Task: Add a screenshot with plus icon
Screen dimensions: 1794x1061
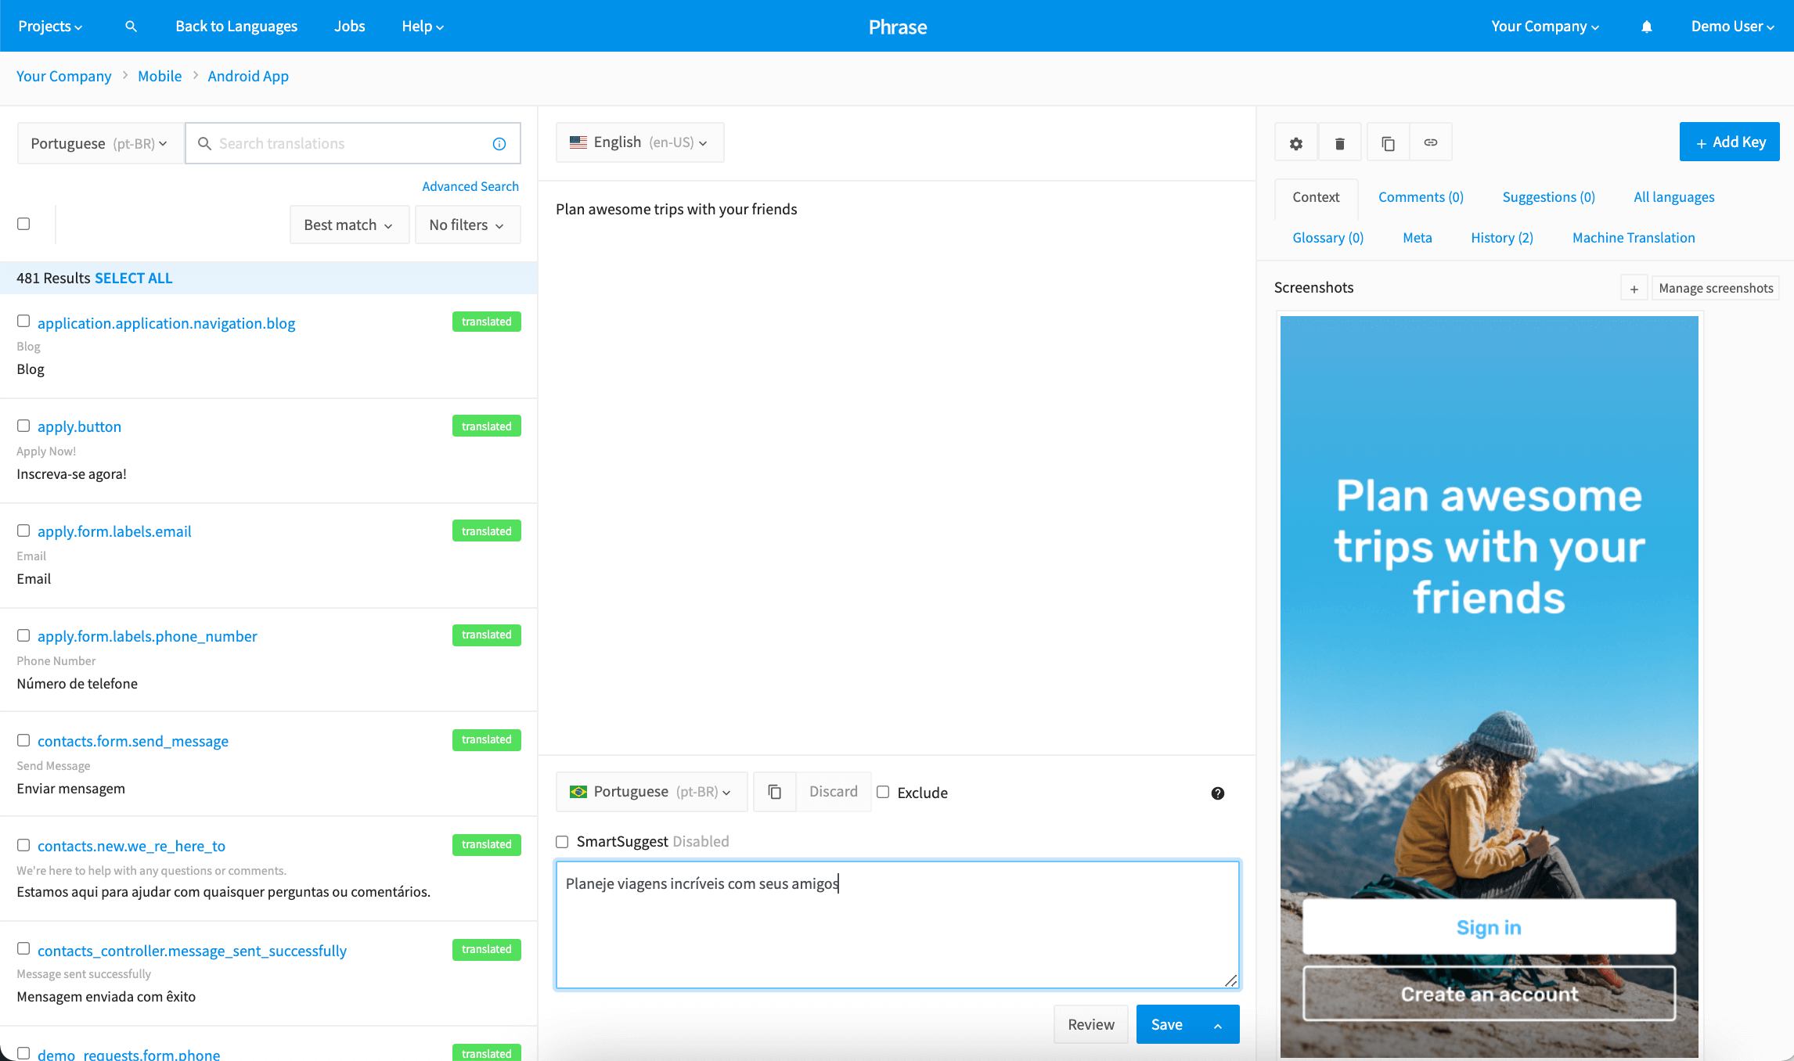Action: 1634,289
